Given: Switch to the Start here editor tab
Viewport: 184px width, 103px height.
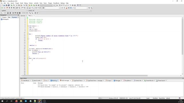Looking at the screenshot, I should point(23,16).
